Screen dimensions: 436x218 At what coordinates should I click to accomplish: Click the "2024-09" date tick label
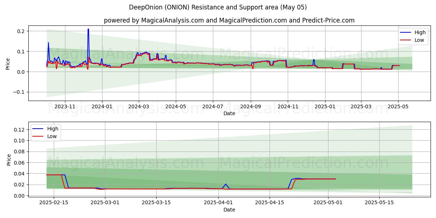pyautogui.click(x=250, y=106)
